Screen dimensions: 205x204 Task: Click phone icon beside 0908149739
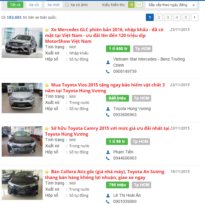coord(108,72)
